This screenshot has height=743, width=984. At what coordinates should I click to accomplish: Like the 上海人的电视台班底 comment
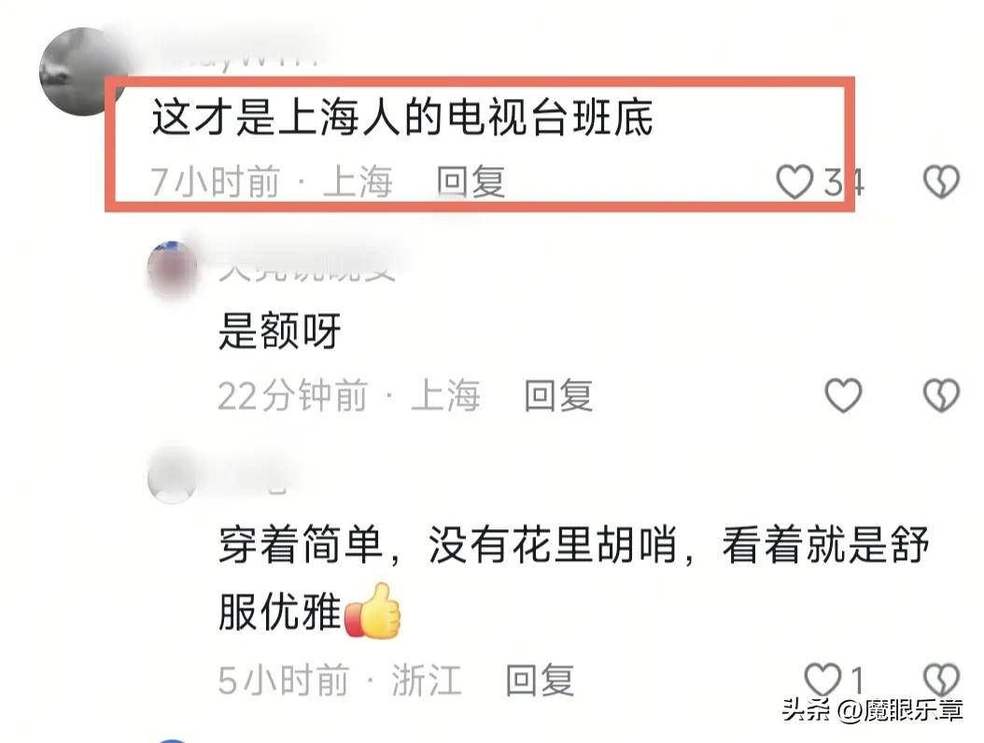(794, 182)
